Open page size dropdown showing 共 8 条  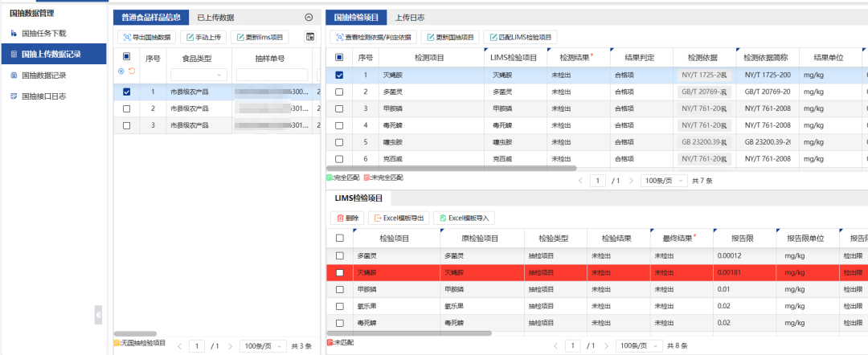click(639, 345)
